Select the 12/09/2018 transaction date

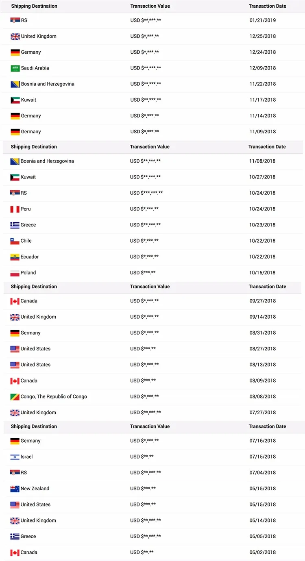pyautogui.click(x=263, y=68)
